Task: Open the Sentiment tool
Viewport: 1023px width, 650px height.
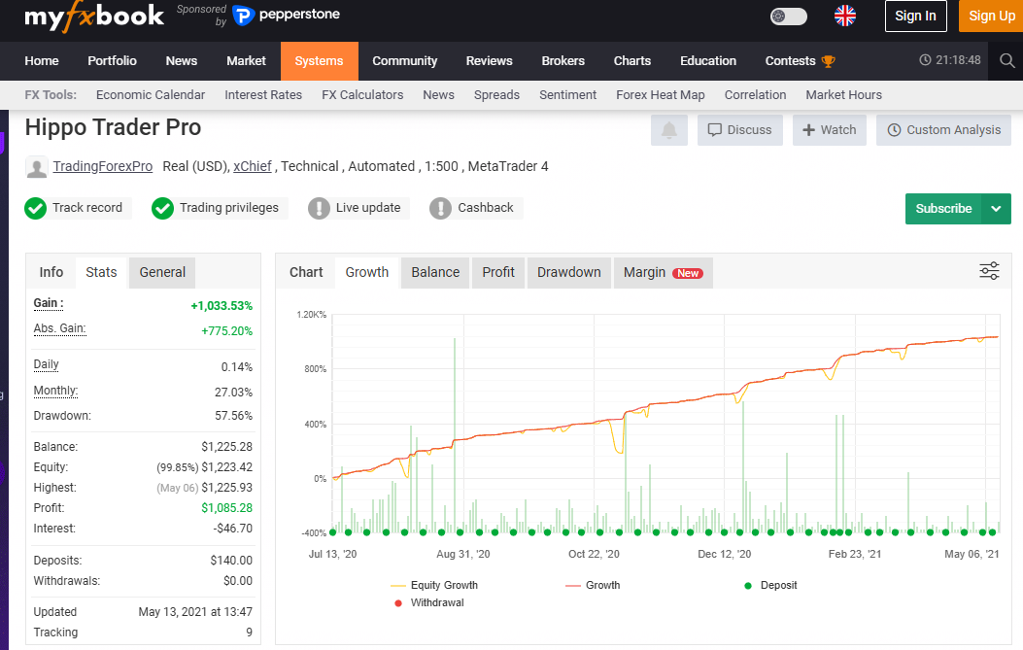Action: (567, 94)
